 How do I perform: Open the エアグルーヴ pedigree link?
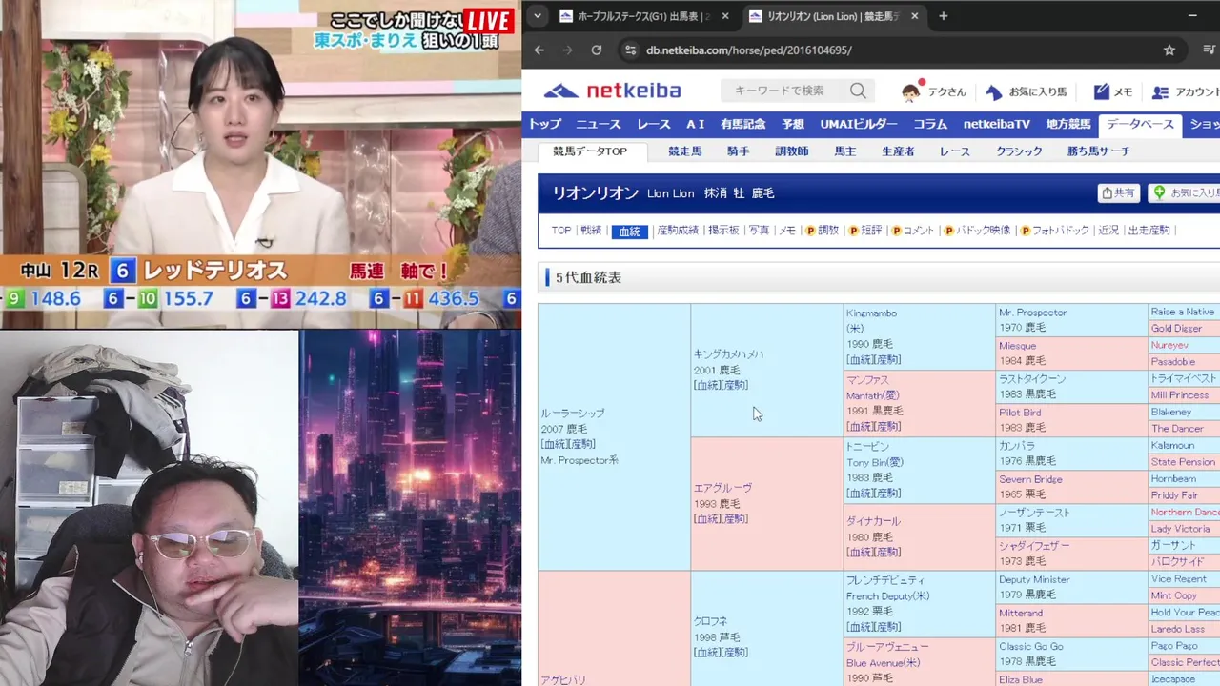[722, 488]
